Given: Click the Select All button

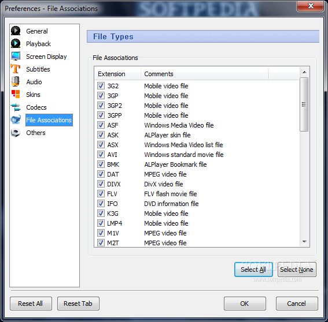Looking at the screenshot, I should [x=253, y=269].
